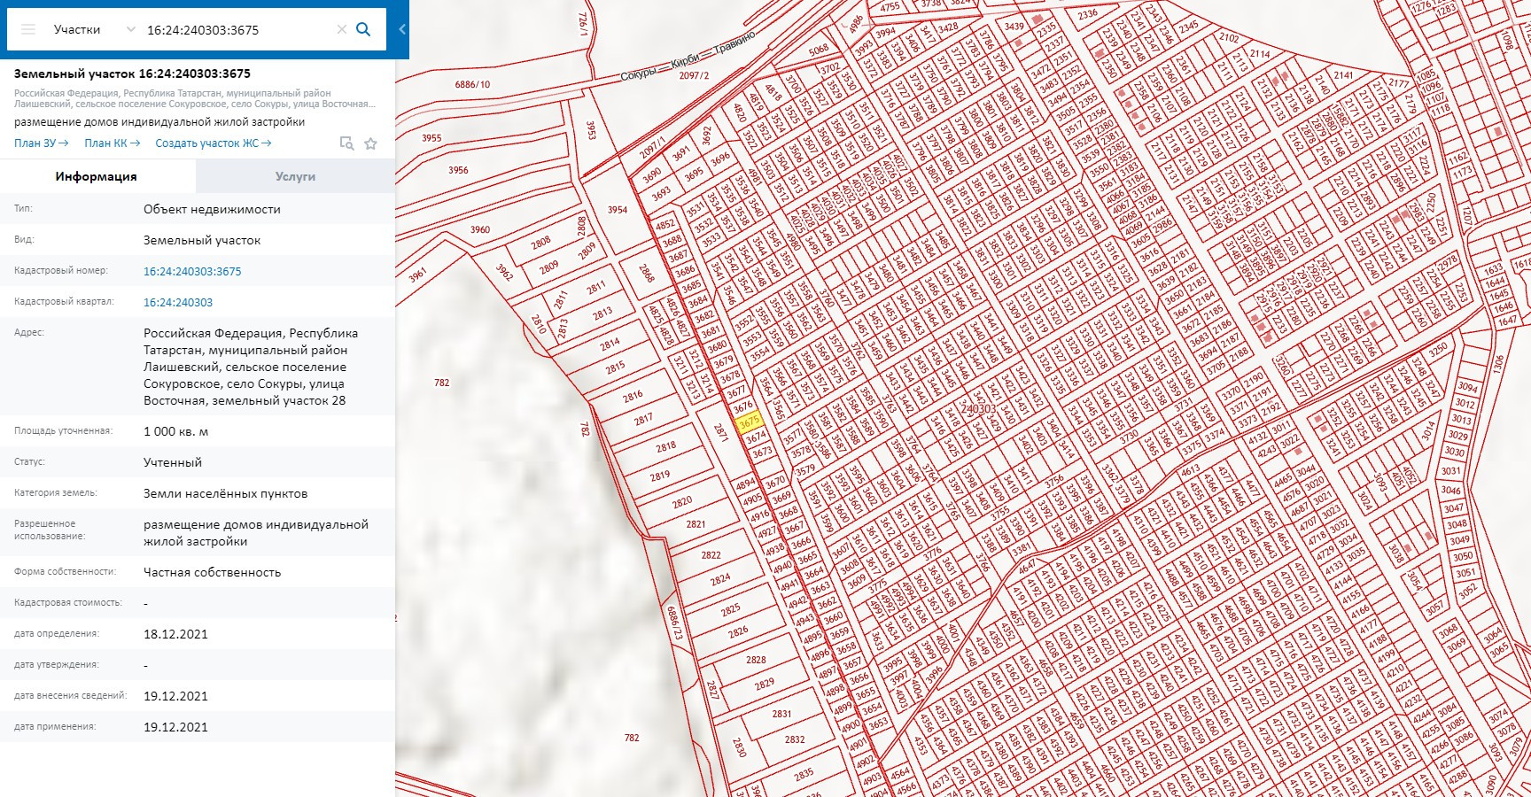Click the highlighted yellow parcel 3675 on map
The image size is (1531, 797).
[750, 422]
